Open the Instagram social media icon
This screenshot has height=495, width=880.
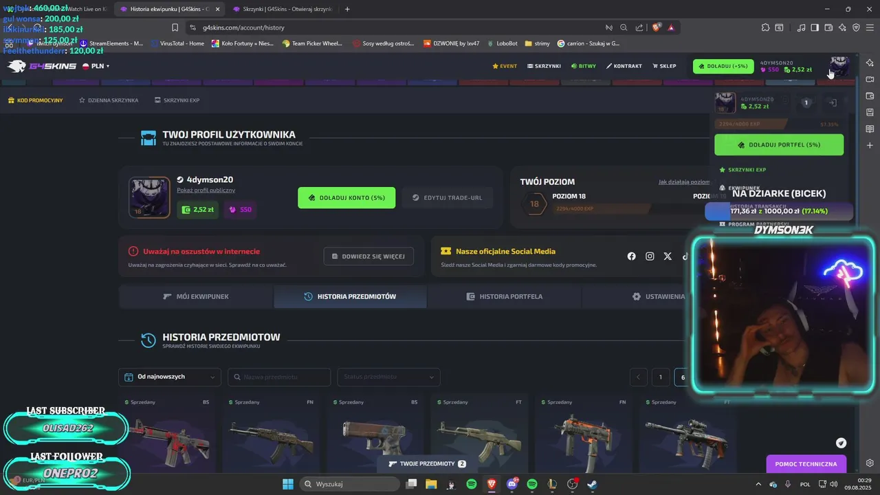(x=650, y=256)
